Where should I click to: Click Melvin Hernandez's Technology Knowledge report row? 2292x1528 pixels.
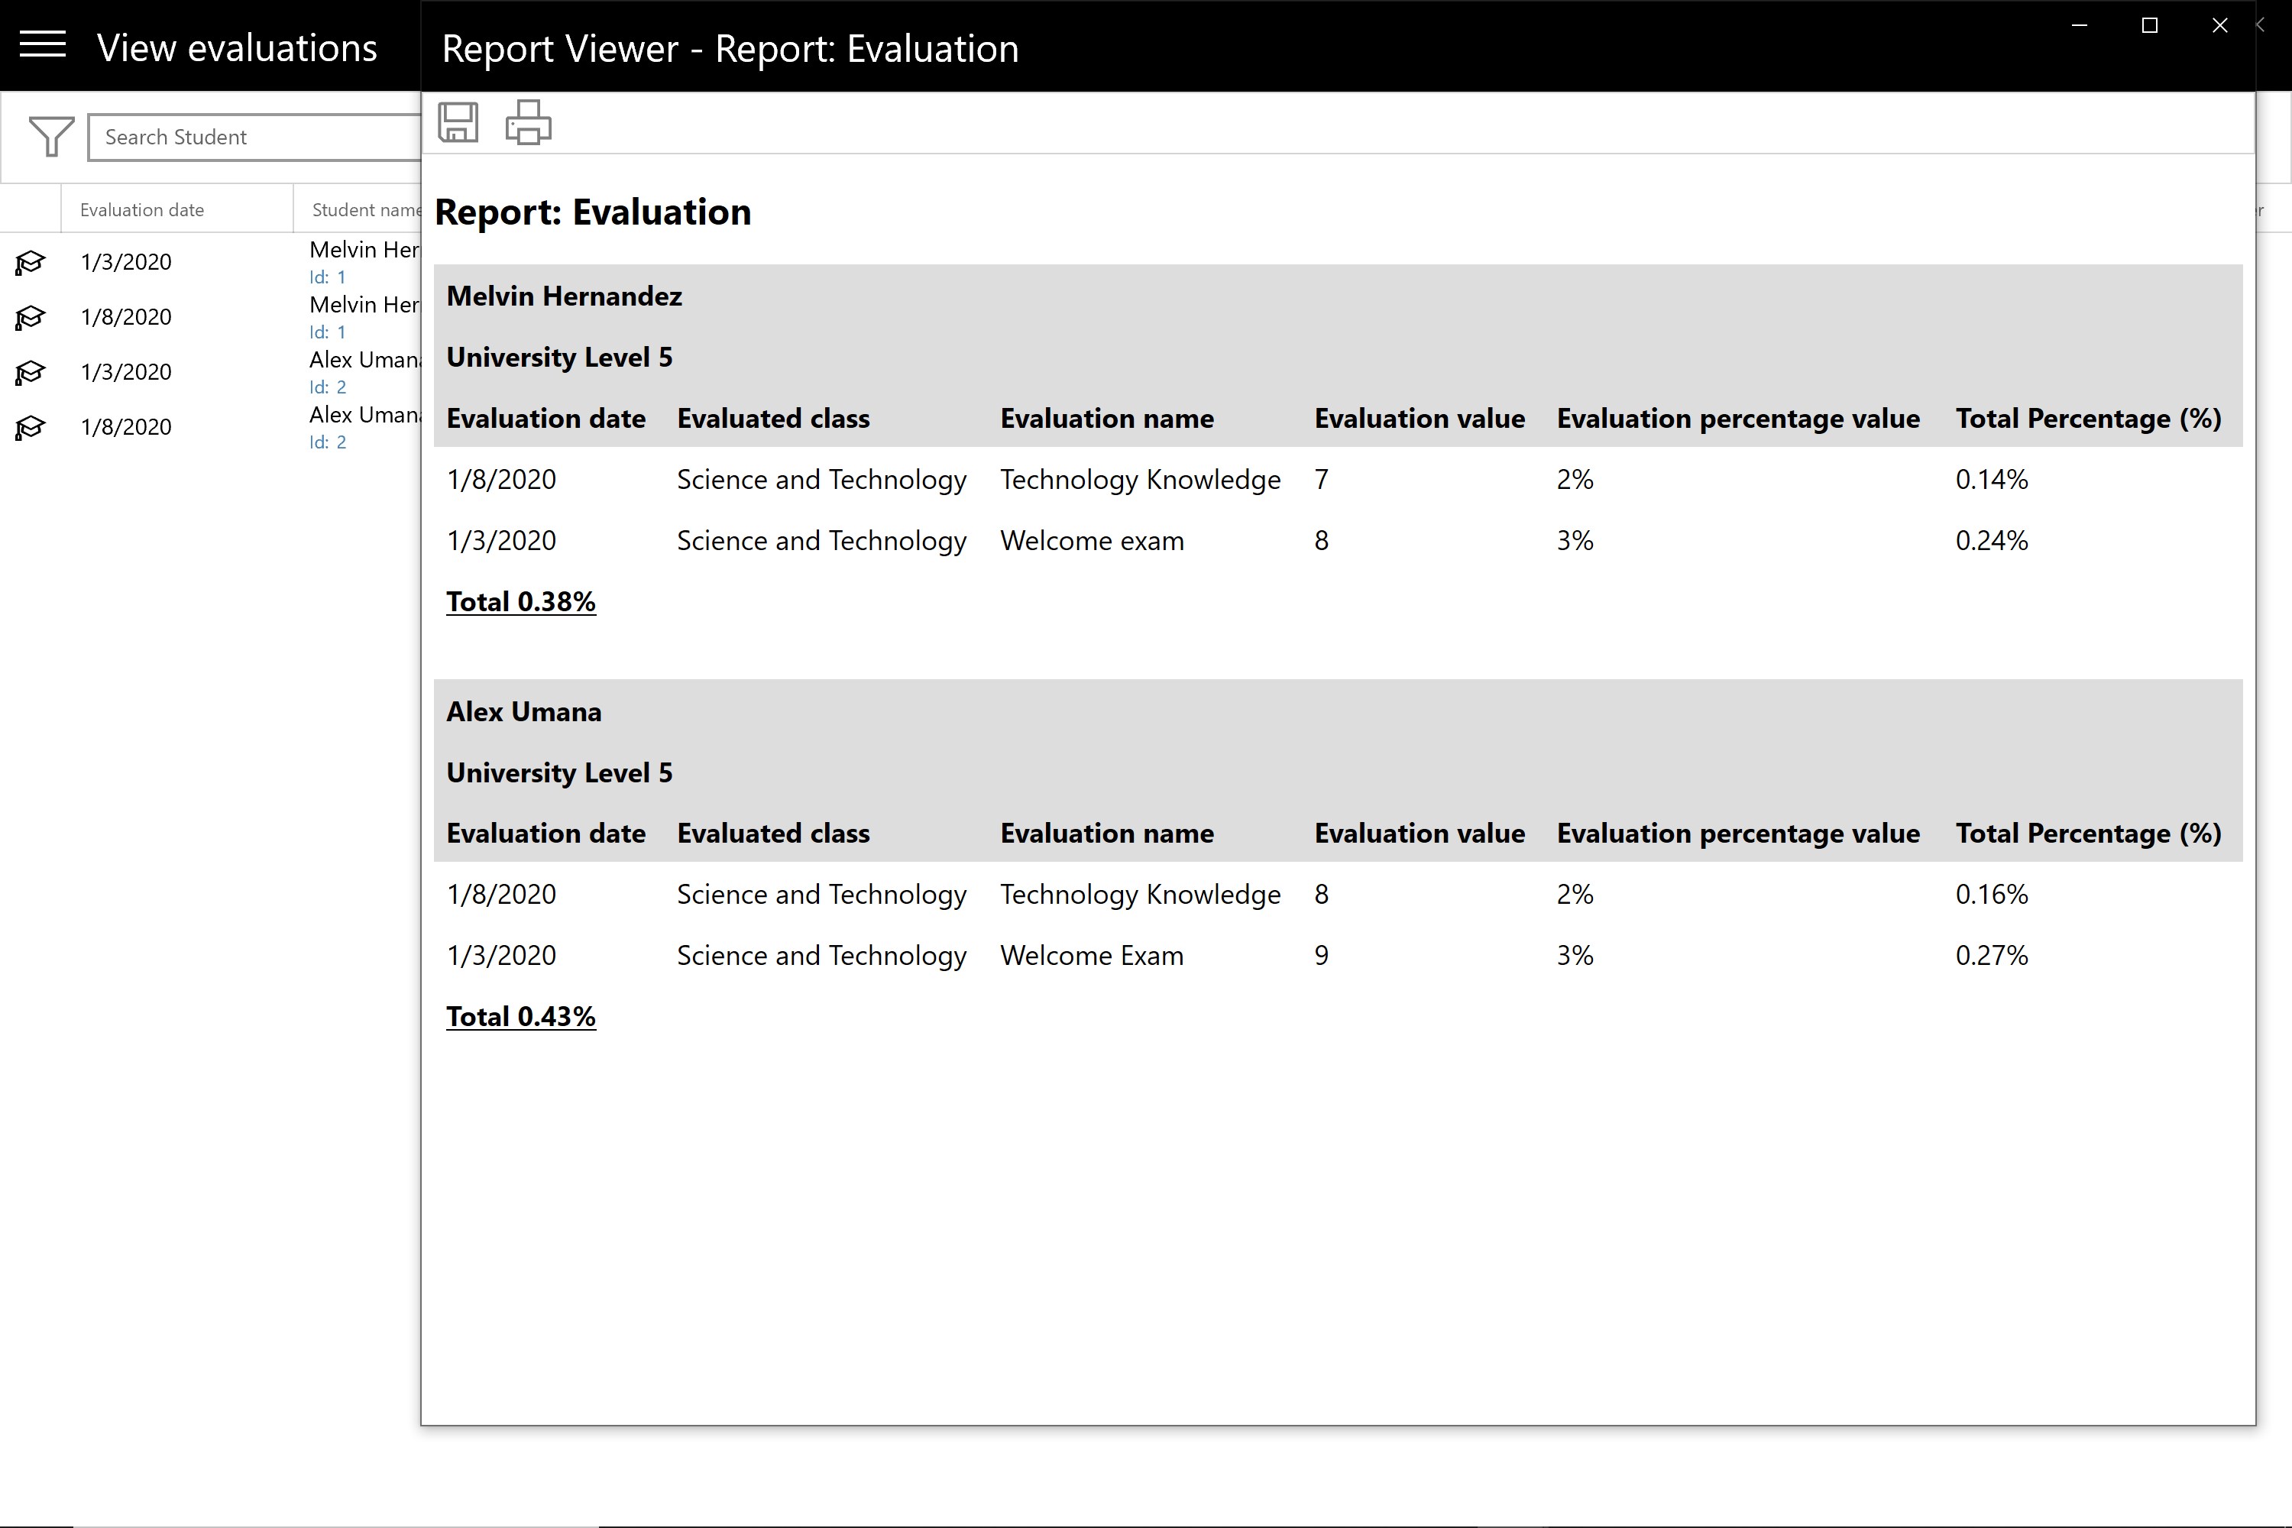(1140, 480)
